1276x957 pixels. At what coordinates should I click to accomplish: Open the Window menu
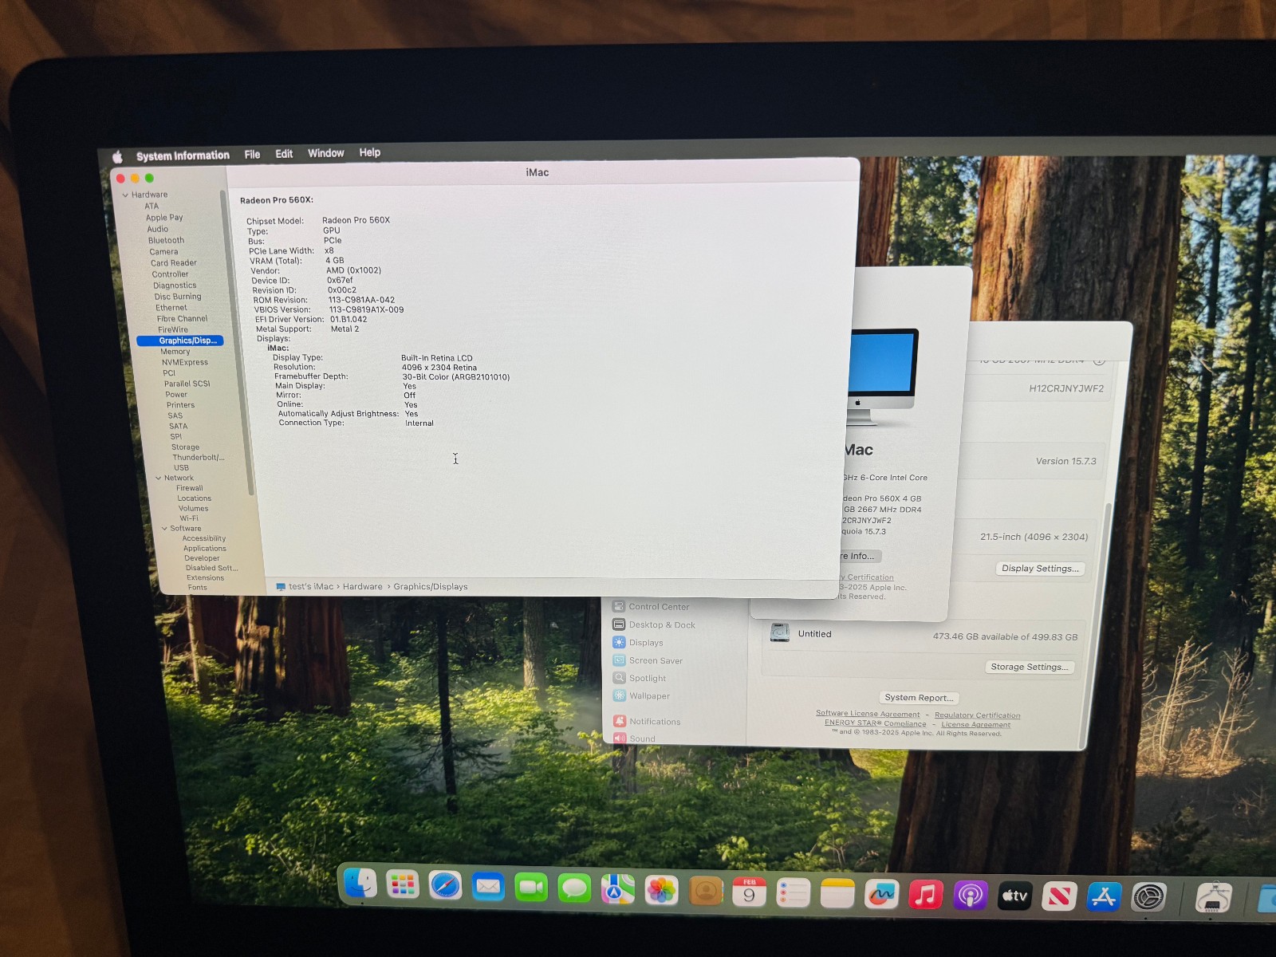[x=326, y=153]
